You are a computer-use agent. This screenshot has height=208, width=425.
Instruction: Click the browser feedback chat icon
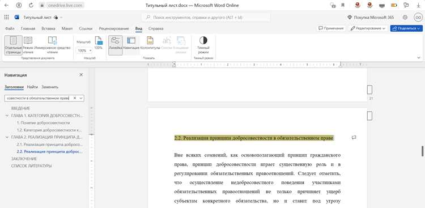pyautogui.click(x=406, y=5)
